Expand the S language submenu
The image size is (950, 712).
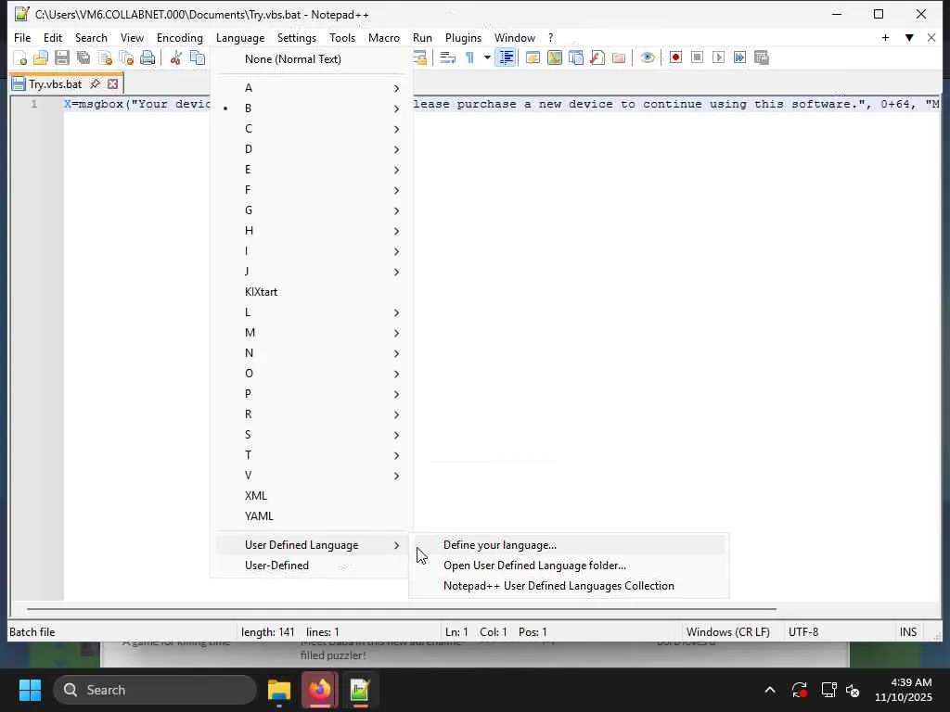[x=312, y=435]
